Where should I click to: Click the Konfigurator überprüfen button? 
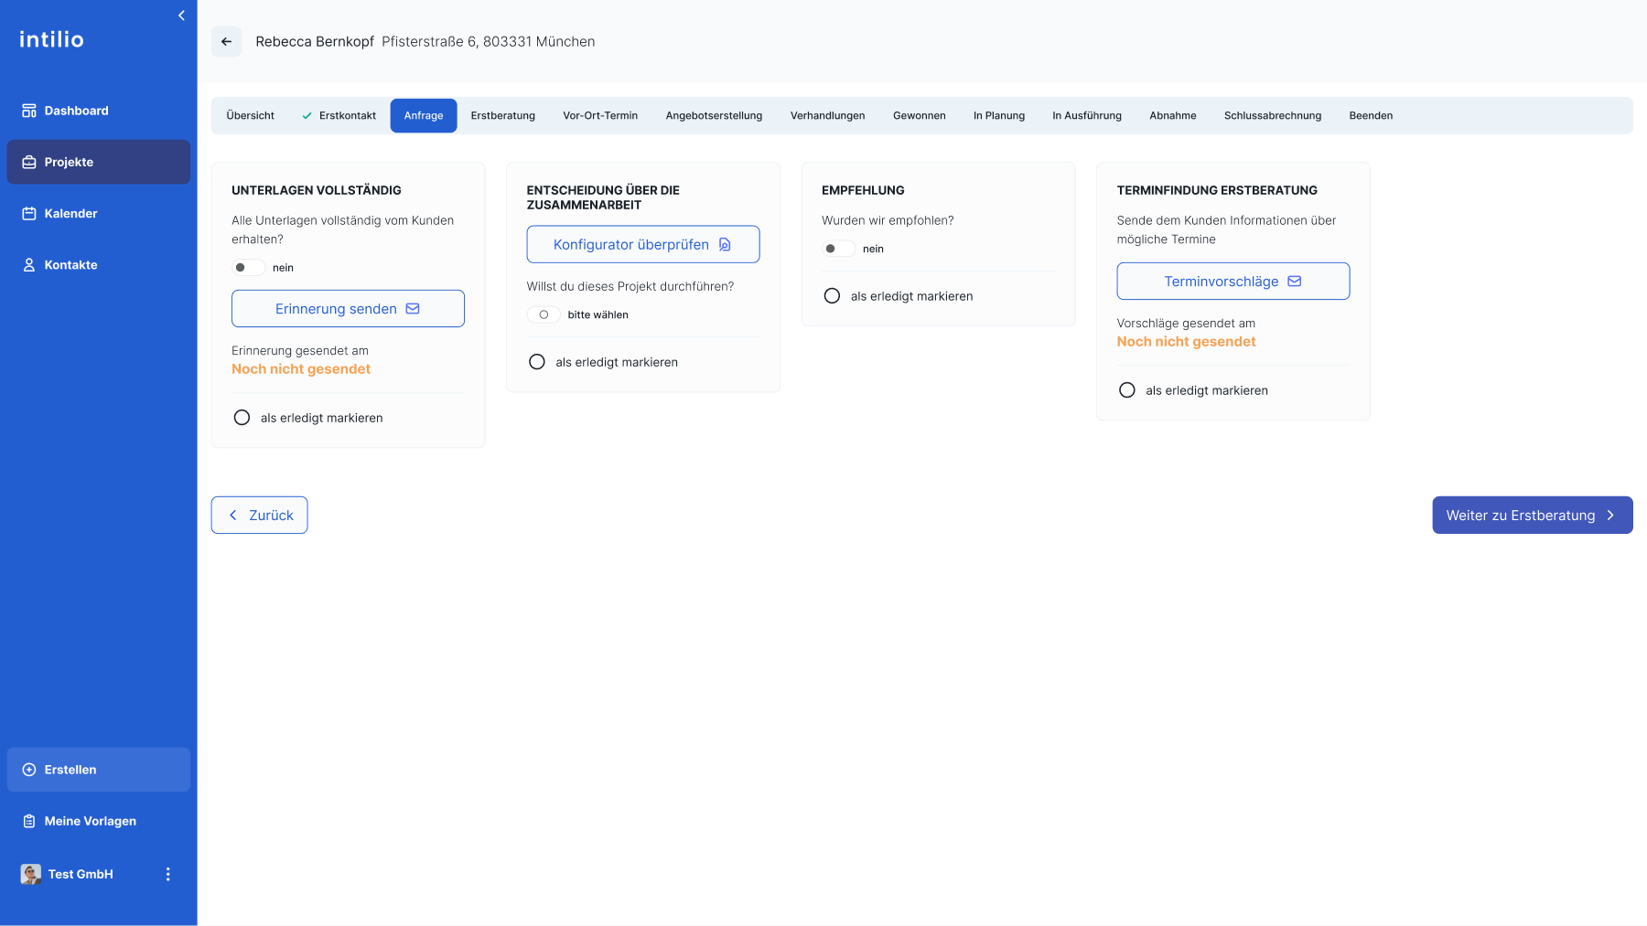pyautogui.click(x=643, y=244)
